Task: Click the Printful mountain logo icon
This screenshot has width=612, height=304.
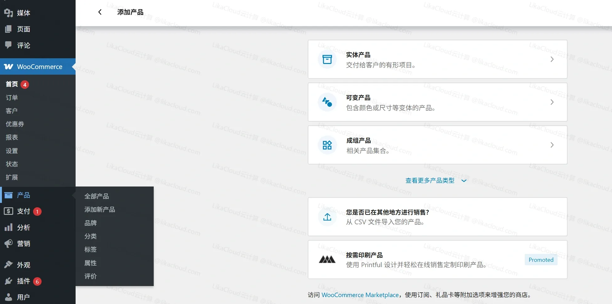Action: (x=327, y=260)
